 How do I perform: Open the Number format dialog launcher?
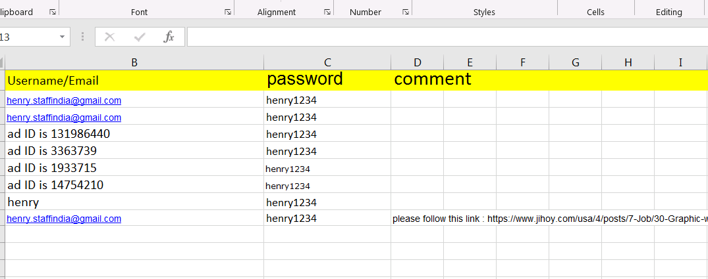point(405,12)
